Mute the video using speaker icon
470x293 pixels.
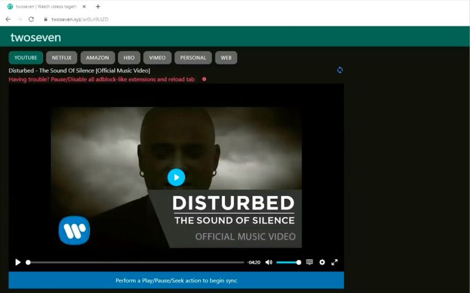point(269,262)
